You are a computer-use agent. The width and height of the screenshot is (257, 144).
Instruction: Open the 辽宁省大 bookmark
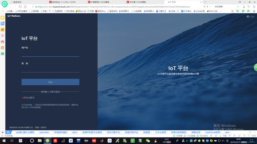186,11
